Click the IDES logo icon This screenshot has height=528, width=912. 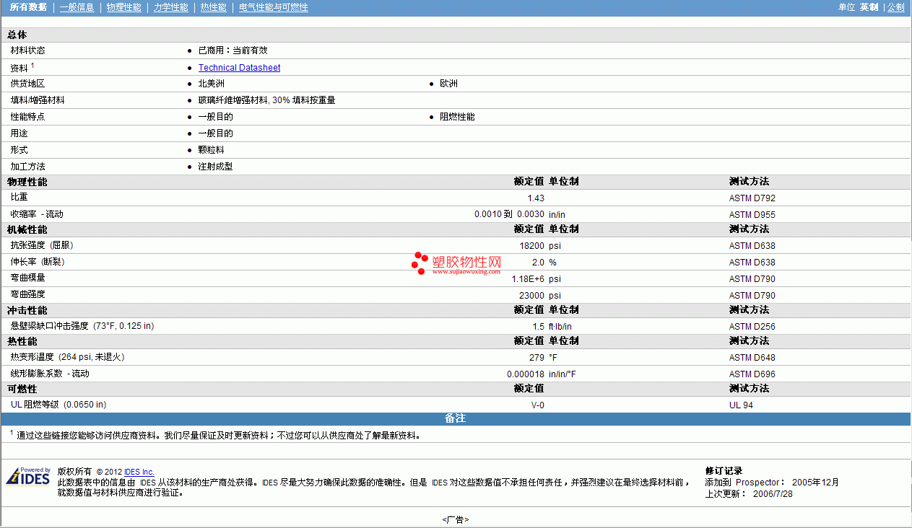pos(28,477)
